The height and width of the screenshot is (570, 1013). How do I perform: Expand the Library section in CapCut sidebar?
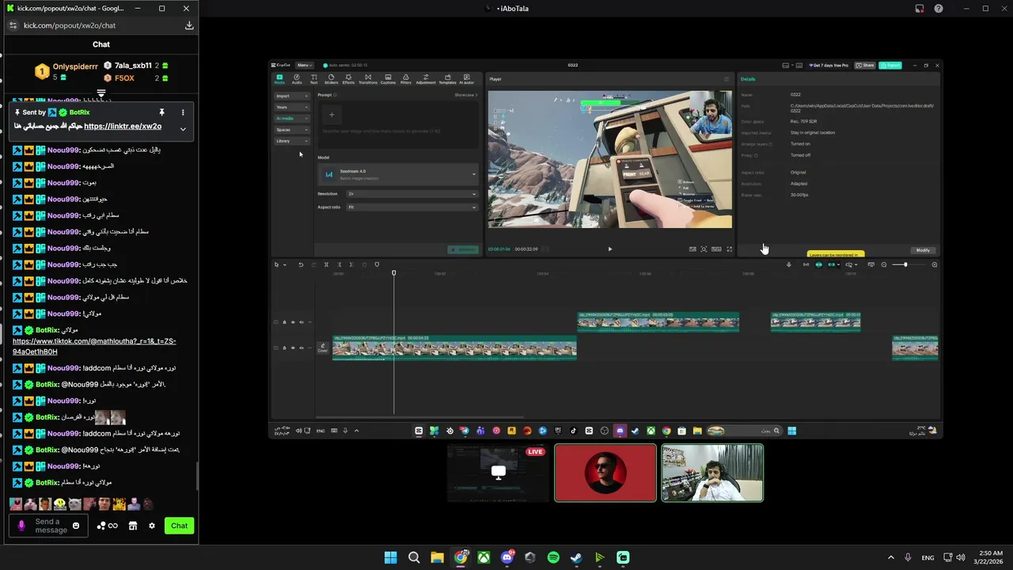click(292, 141)
